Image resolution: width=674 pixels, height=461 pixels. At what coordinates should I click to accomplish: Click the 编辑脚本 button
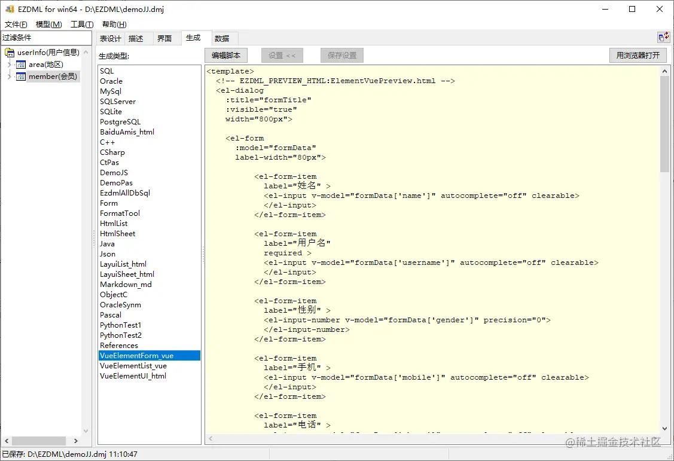(226, 56)
